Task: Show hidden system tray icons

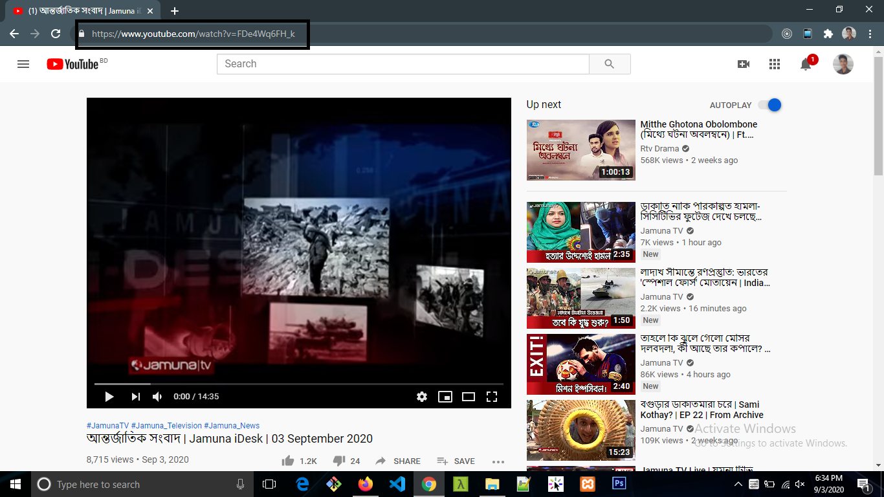Action: click(738, 484)
